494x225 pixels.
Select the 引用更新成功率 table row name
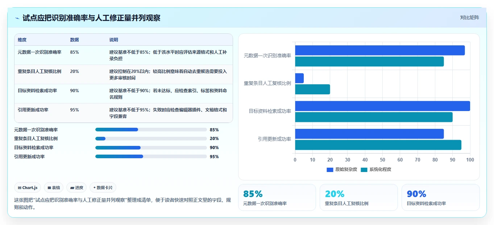point(33,110)
